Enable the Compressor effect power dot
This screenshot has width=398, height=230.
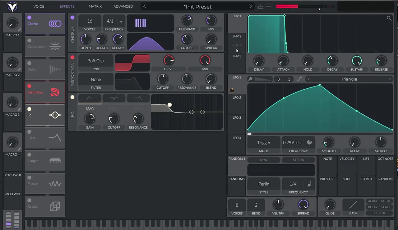pos(29,41)
